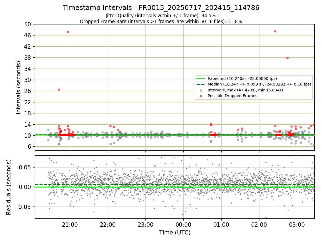The image size is (322, 242).
Task: Select the 'Jitter Quality' 84.5% subtitle line
Action: [x=161, y=16]
